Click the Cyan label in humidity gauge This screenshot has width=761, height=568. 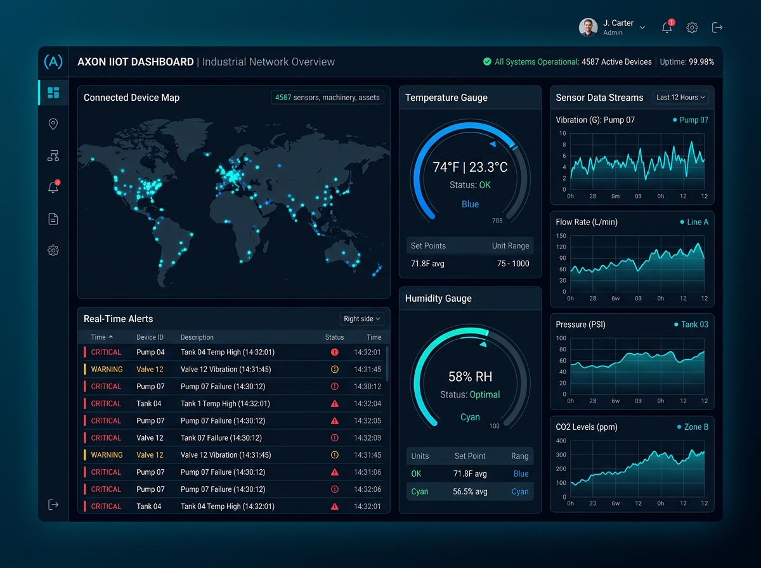click(x=470, y=417)
